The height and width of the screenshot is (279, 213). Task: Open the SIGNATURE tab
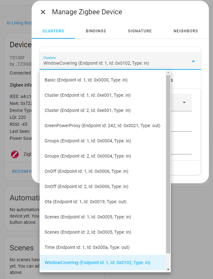[140, 31]
